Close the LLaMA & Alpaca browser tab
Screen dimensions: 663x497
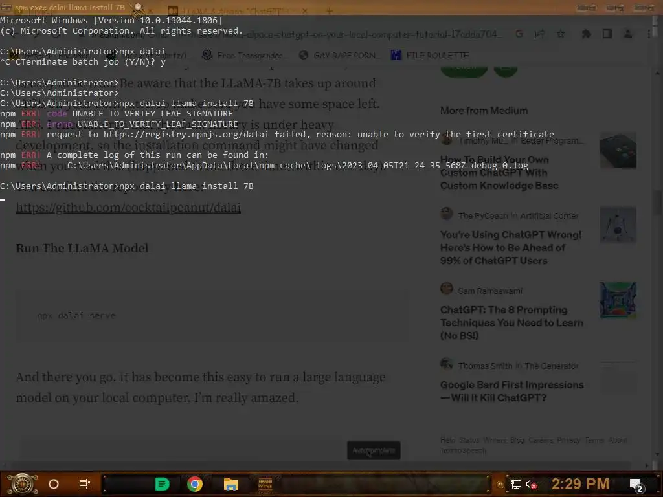pyautogui.click(x=305, y=10)
